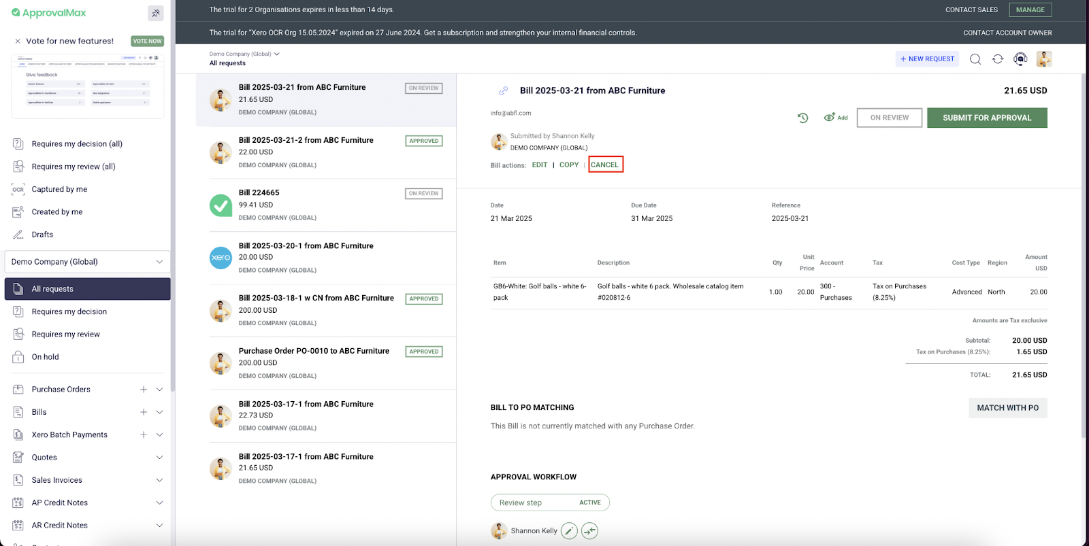Click the ON REVIEW status button
1089x546 pixels.
point(890,118)
